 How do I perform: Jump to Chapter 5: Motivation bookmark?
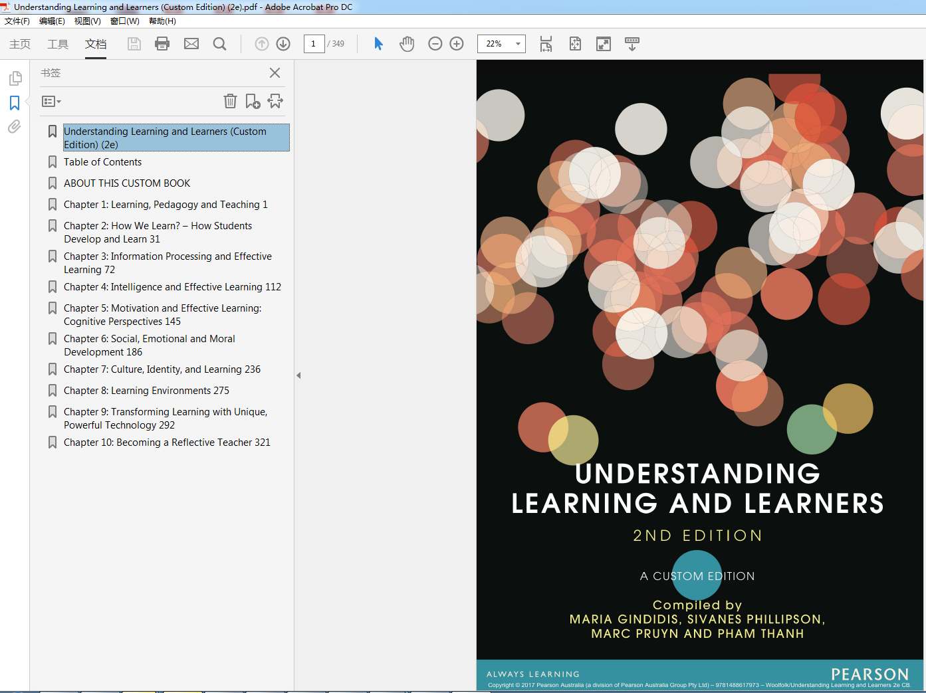click(162, 315)
